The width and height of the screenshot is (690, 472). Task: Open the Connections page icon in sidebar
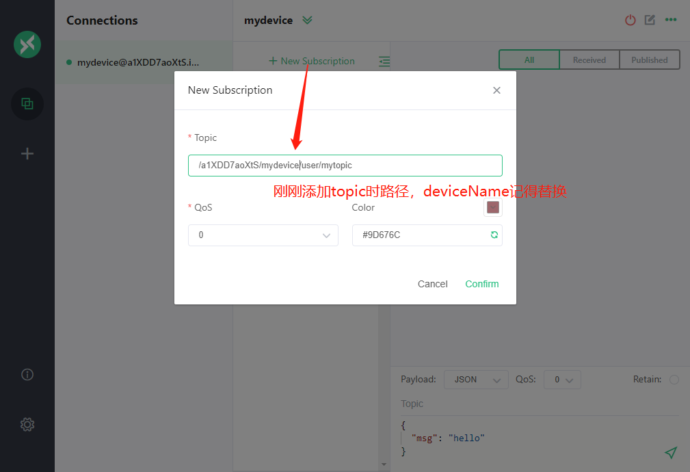pyautogui.click(x=27, y=104)
